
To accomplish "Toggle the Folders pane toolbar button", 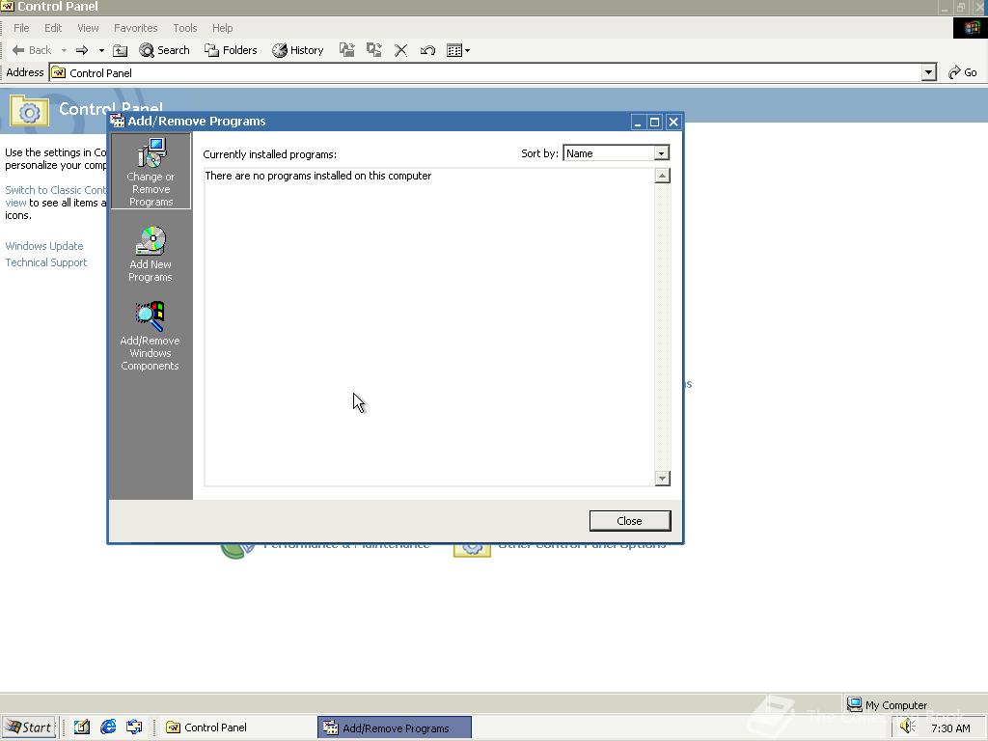I will coord(231,50).
